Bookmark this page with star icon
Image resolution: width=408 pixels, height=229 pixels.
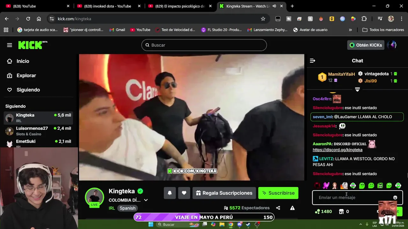[x=263, y=19]
